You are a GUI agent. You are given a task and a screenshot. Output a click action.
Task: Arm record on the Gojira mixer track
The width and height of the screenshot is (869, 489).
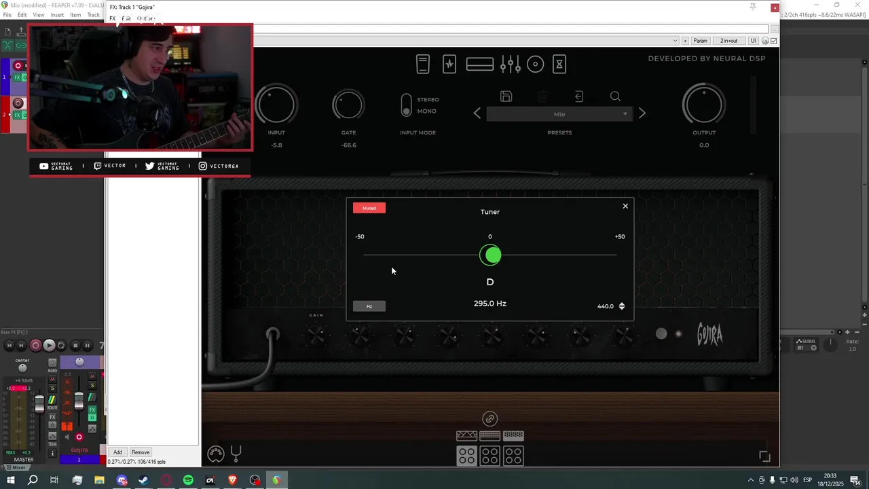click(79, 437)
